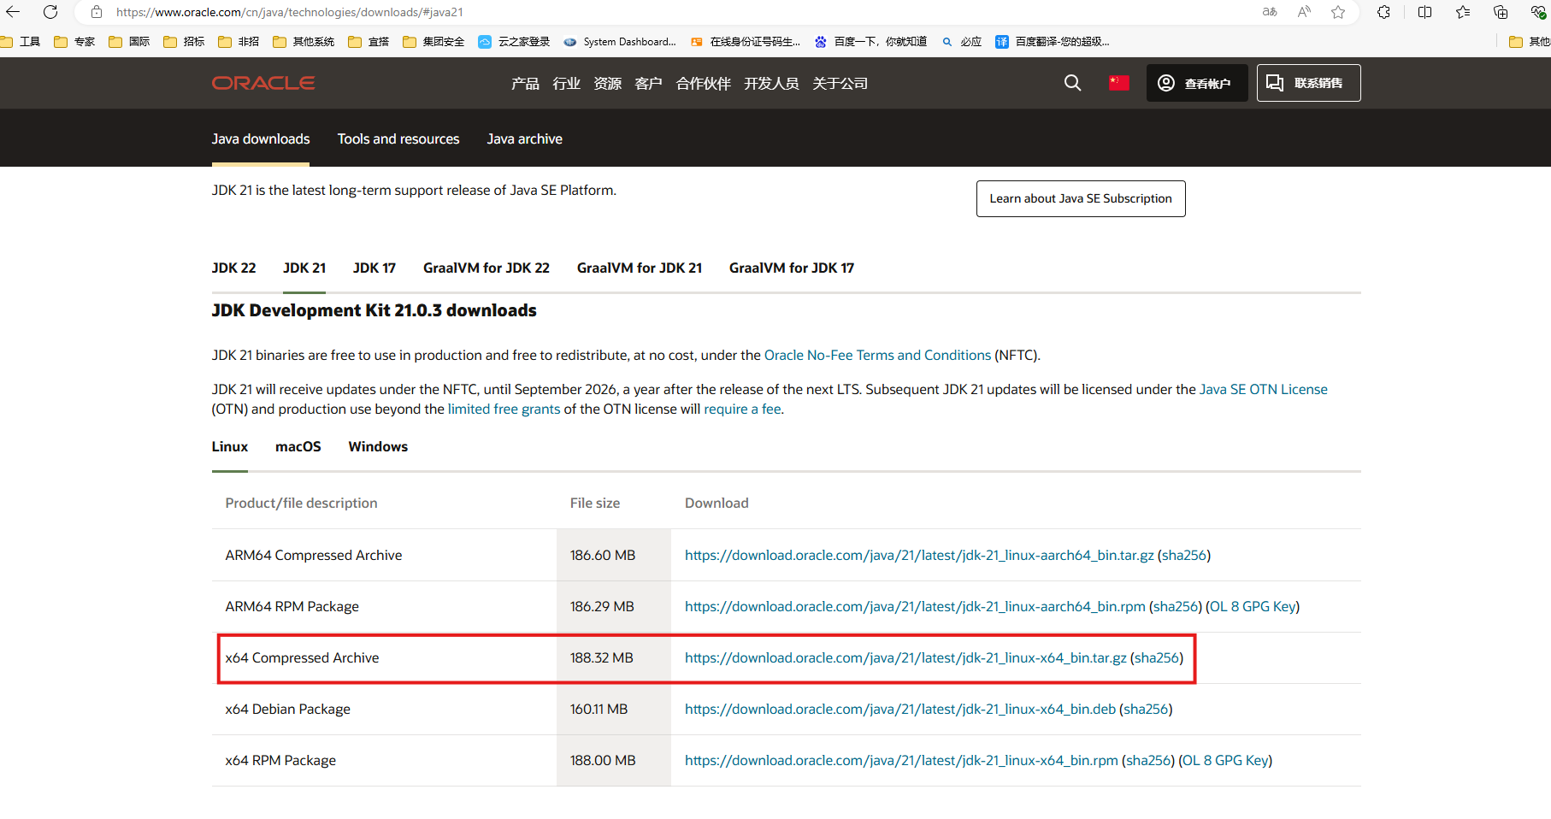
Task: Open the browser extensions puzzle icon
Action: pyautogui.click(x=1383, y=12)
